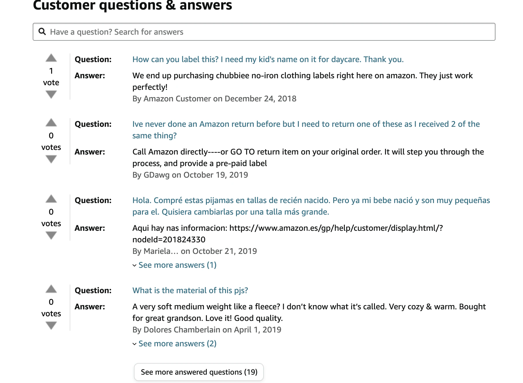The height and width of the screenshot is (383, 523).
Task: Expand See more answers (1)
Action: 177,265
